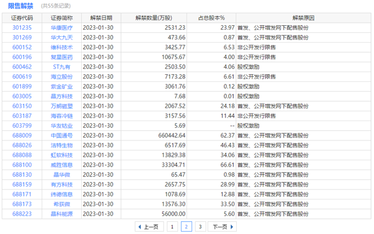Screen dimensions: 374x234
Task: Click stock code 688009
Action: coord(22,135)
